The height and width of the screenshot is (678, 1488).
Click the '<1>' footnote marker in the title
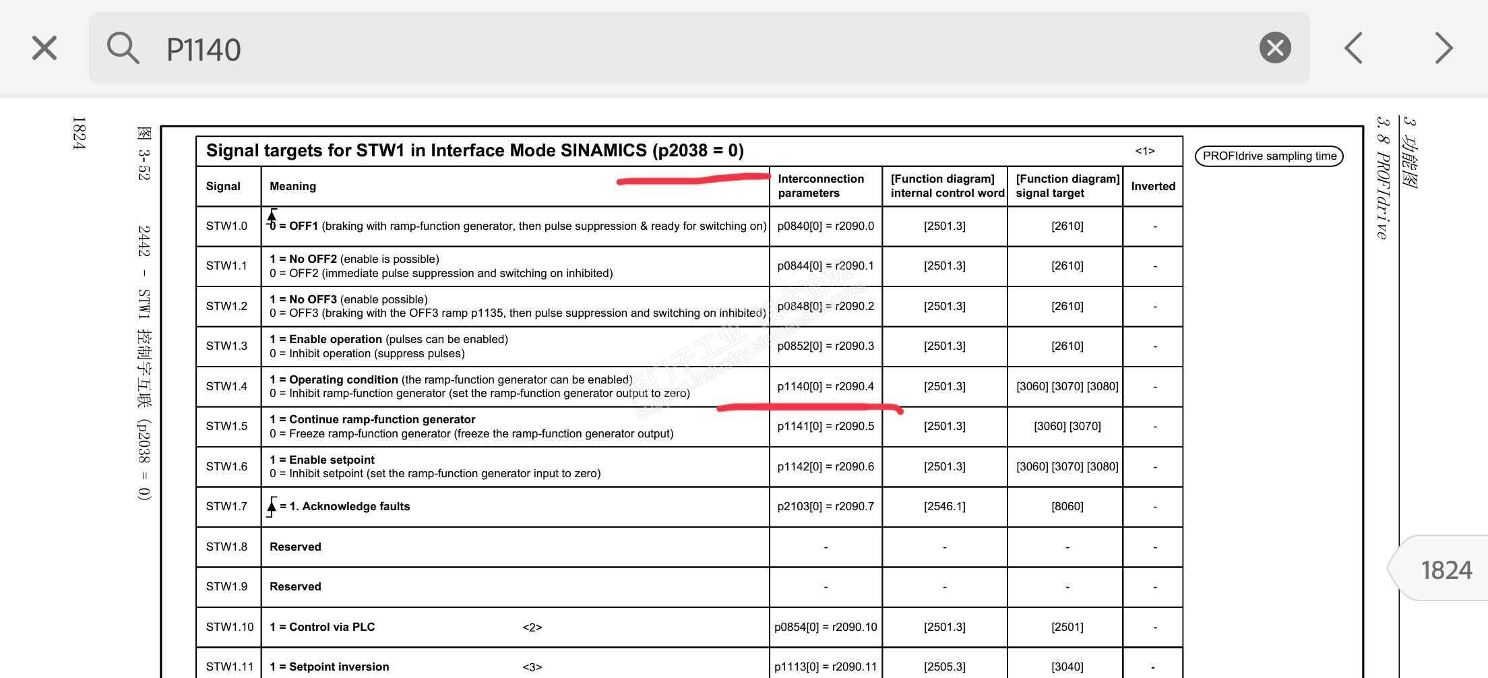1145,151
